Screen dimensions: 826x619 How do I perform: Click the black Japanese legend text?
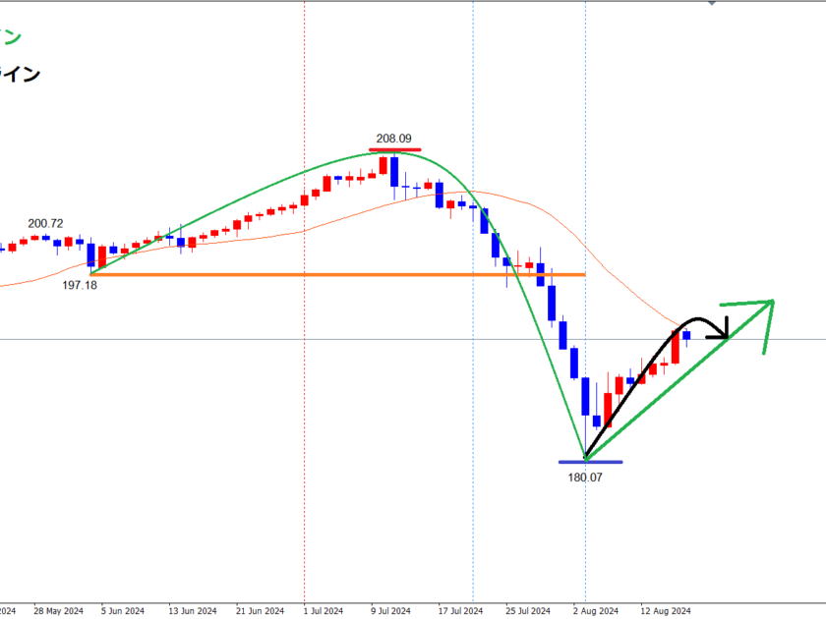pos(20,74)
